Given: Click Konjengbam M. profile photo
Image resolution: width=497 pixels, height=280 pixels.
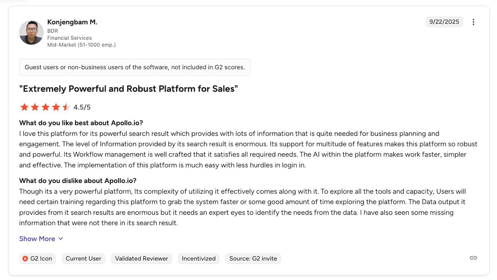Looking at the screenshot, I should (31, 33).
